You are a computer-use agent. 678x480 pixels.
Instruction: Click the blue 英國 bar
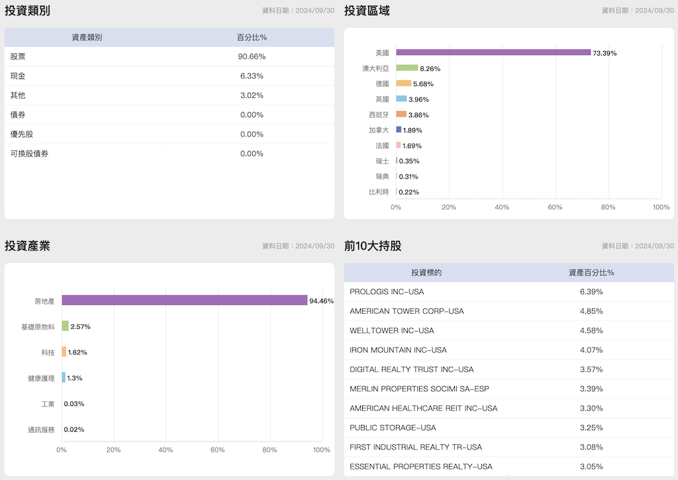401,99
